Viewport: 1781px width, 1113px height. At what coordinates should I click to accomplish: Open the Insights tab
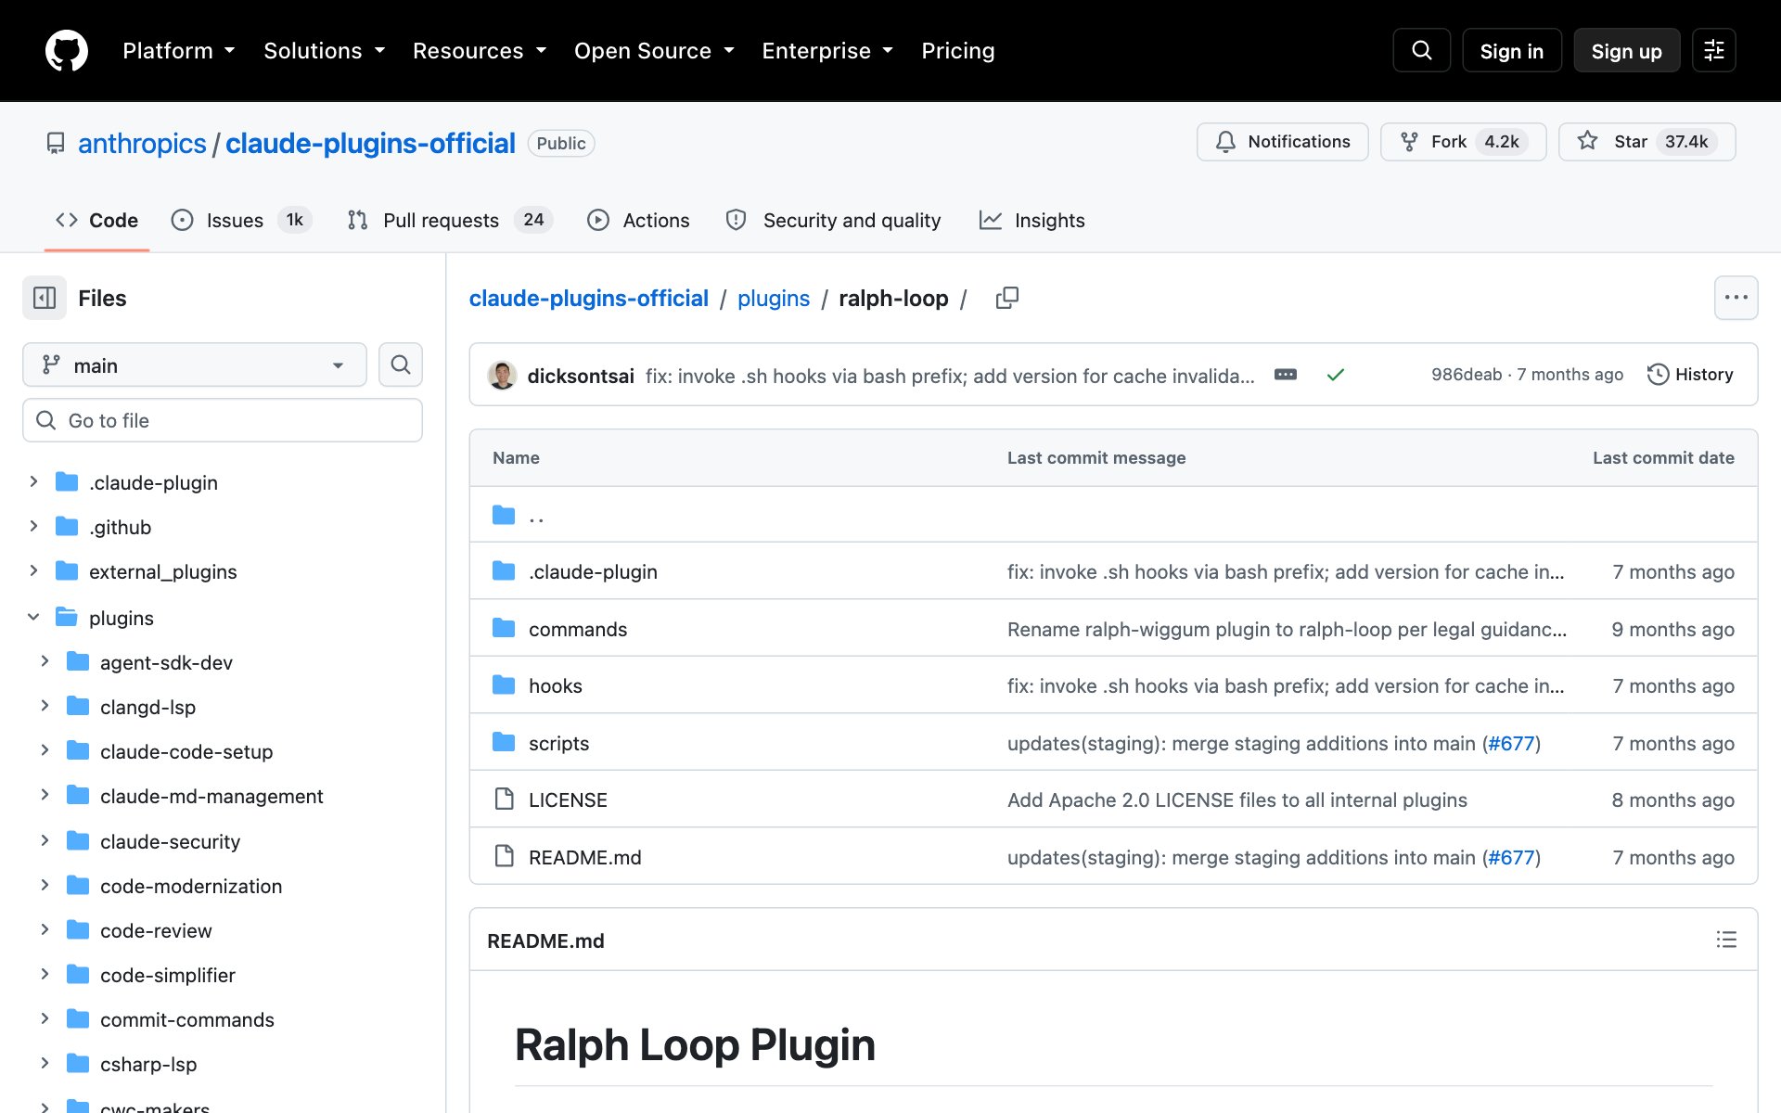pos(1031,220)
